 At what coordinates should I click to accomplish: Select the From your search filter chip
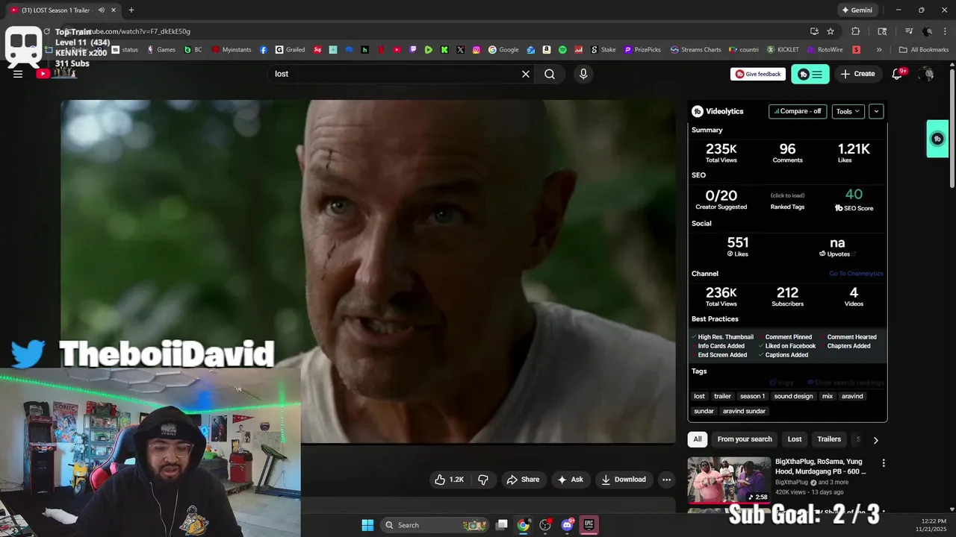(745, 439)
